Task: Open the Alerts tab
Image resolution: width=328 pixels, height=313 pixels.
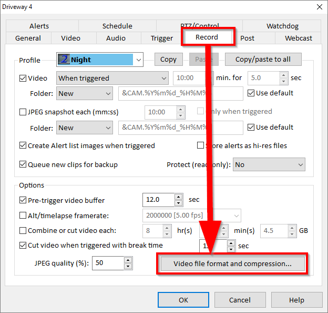Action: [39, 26]
